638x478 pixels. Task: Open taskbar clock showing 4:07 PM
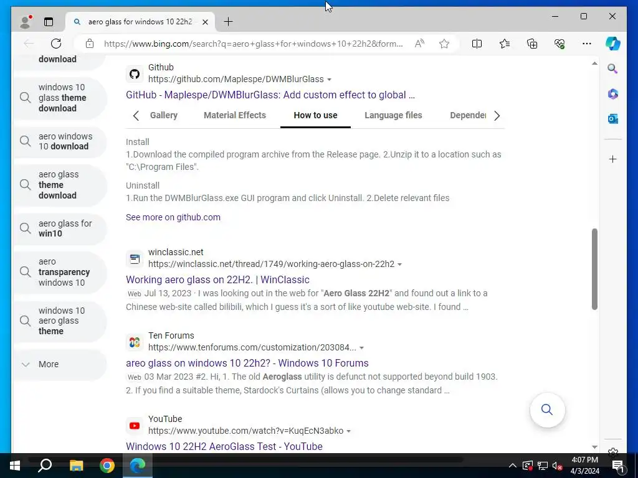coord(584,466)
